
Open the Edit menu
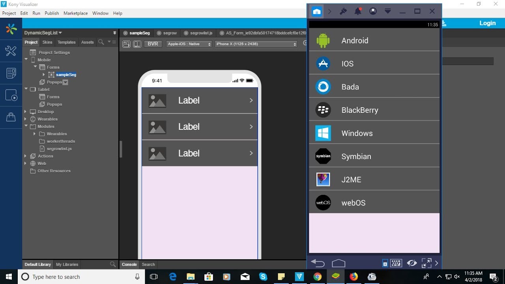(24, 13)
